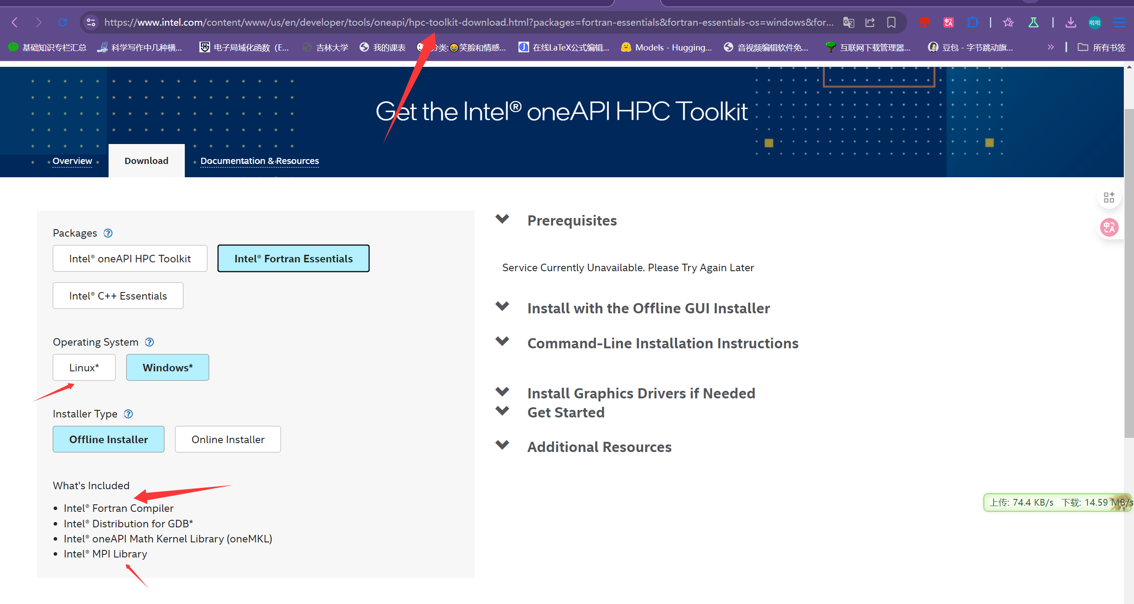The image size is (1134, 604).
Task: Open the 吉林大学 bookmark link
Action: click(331, 47)
